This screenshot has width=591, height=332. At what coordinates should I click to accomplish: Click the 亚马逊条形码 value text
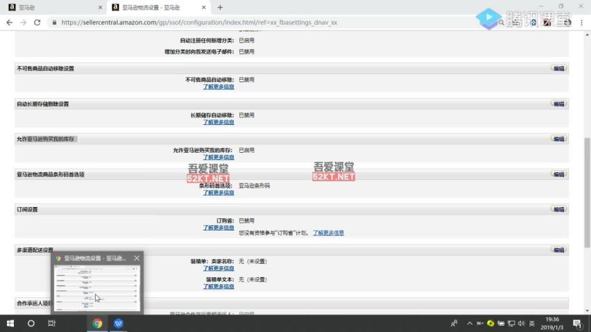click(254, 185)
